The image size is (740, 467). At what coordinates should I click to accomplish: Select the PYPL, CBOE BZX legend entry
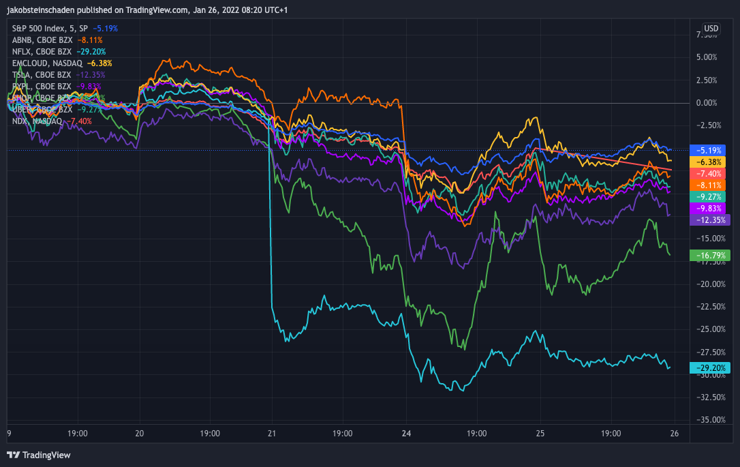pyautogui.click(x=42, y=87)
